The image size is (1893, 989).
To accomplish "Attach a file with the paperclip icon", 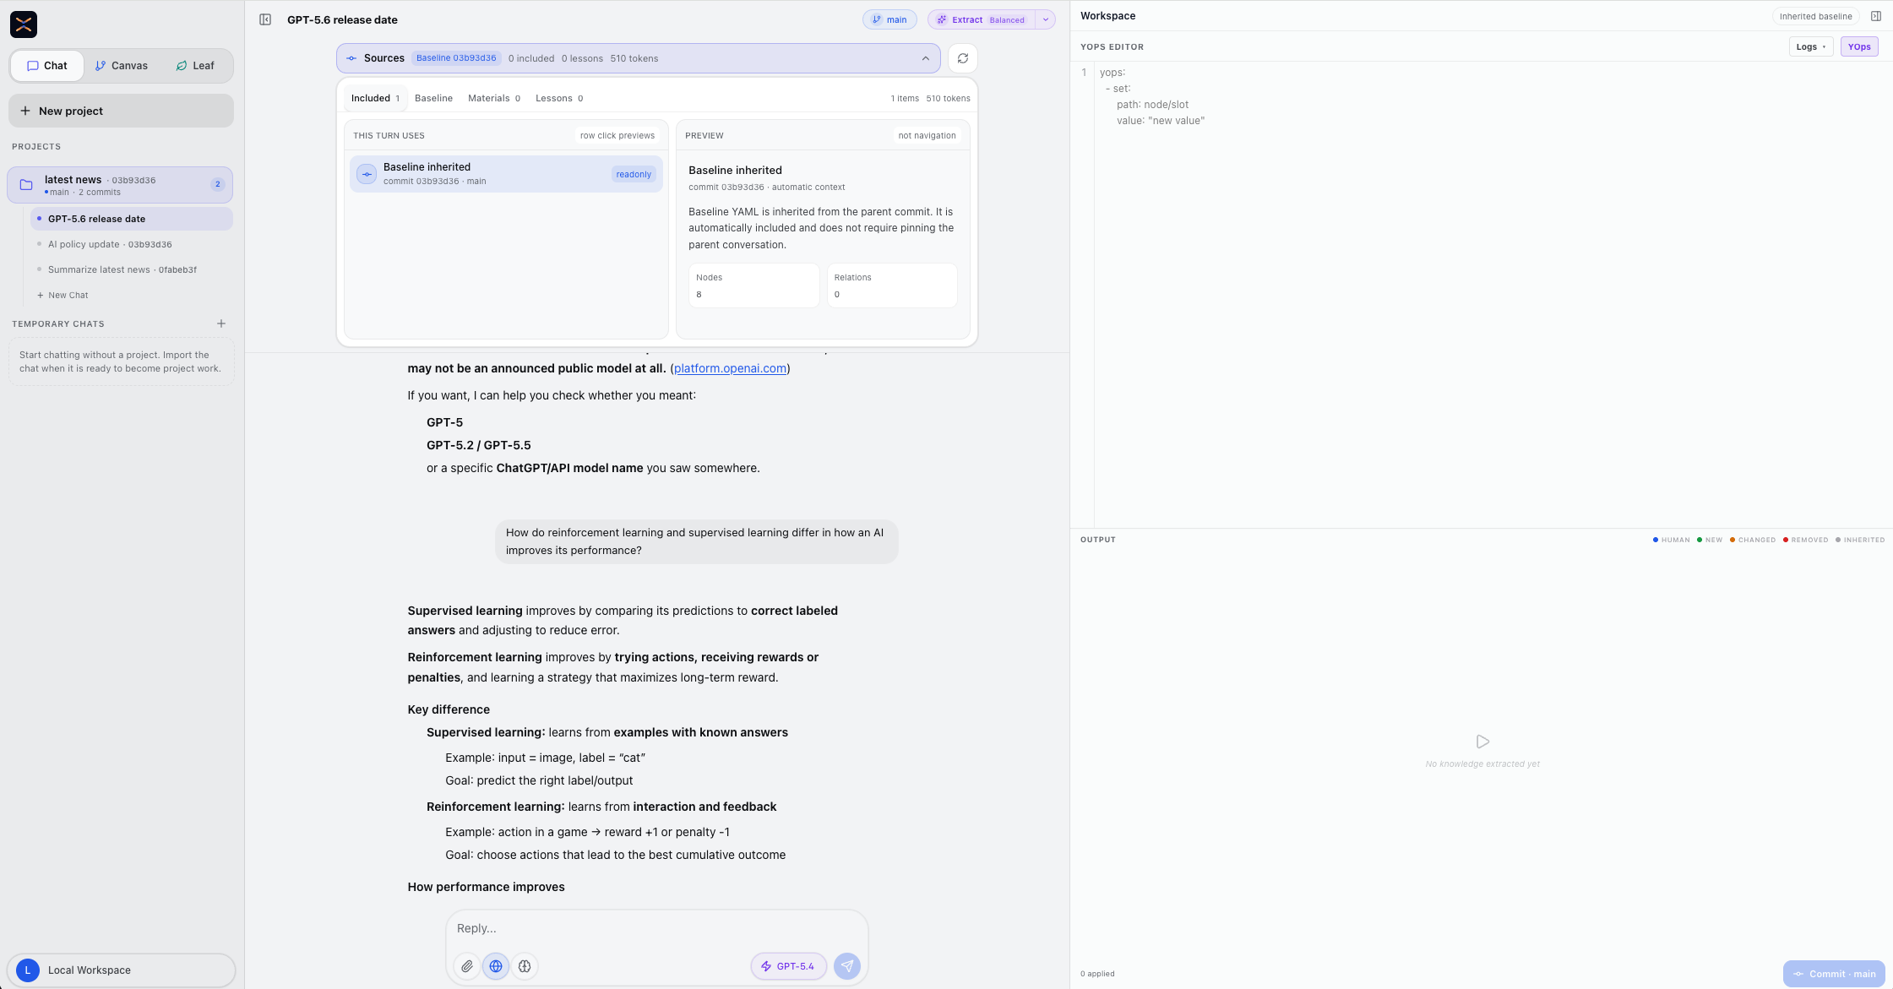I will coord(467,966).
